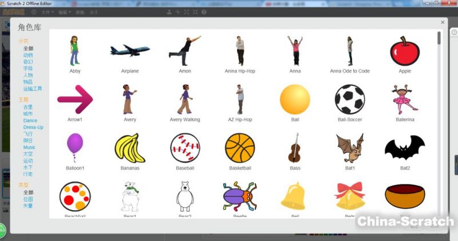The height and width of the screenshot is (241, 458).
Task: Close the sprite library dialog
Action: 443,22
